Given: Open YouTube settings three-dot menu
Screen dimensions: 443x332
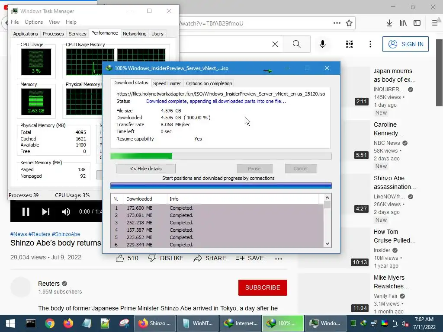Looking at the screenshot, I should (x=370, y=44).
